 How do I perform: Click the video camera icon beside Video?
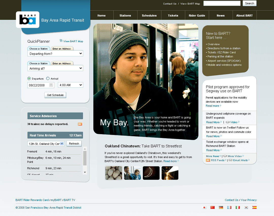pos(228,122)
